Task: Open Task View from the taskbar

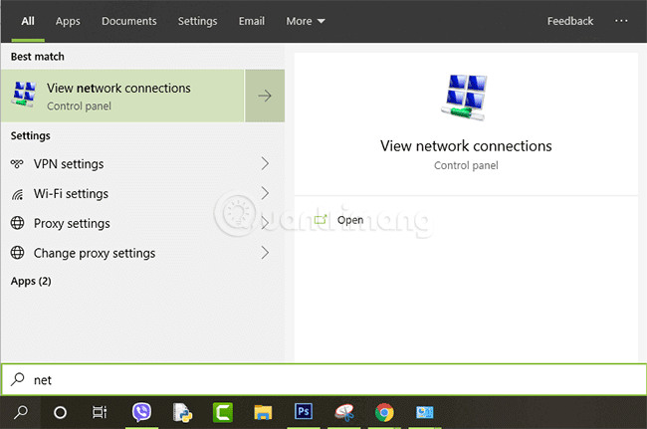Action: pyautogui.click(x=100, y=412)
